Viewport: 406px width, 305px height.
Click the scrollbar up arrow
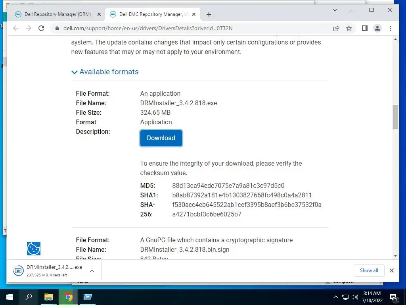(x=395, y=39)
